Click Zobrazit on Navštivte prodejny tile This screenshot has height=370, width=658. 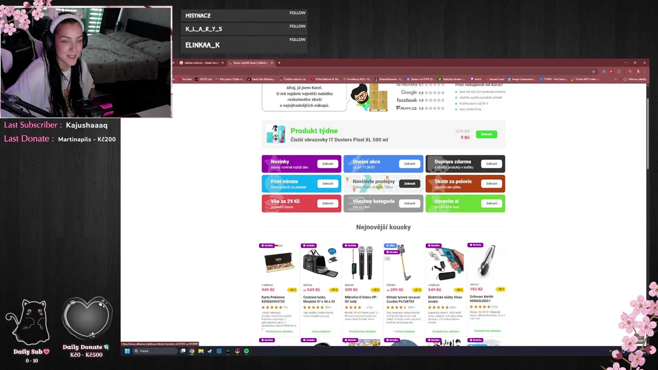(410, 183)
